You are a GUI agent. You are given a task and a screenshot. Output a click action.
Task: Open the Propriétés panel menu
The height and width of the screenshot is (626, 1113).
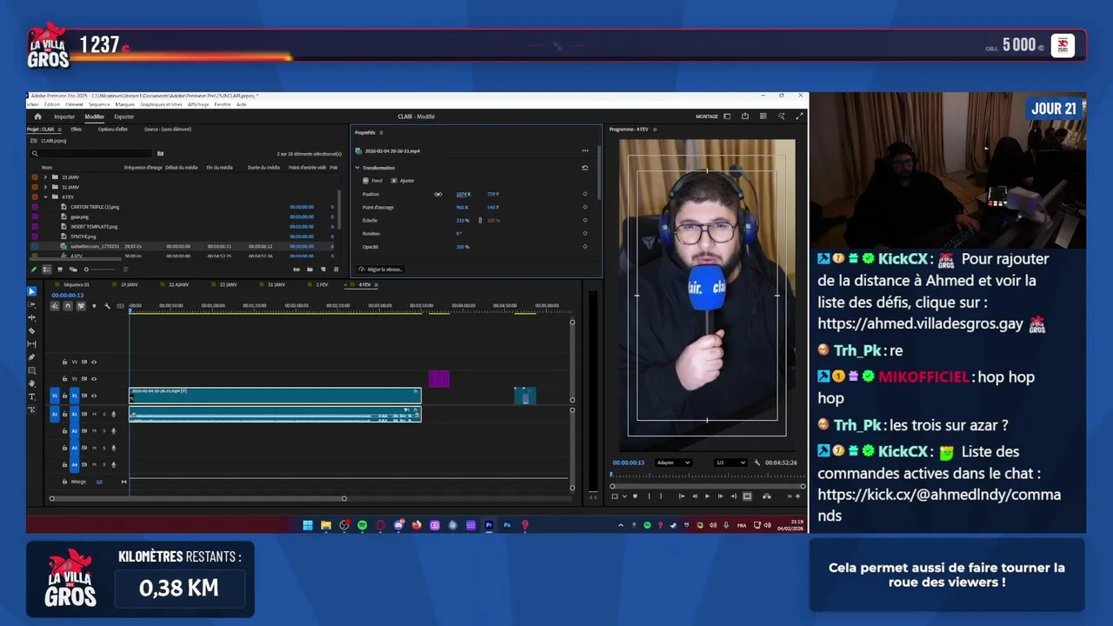click(x=381, y=132)
